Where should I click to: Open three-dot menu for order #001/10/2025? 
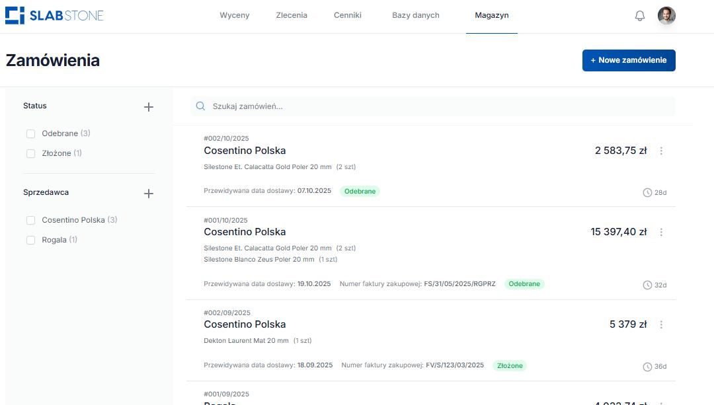(x=661, y=232)
